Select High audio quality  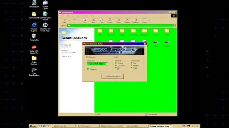tap(131, 68)
